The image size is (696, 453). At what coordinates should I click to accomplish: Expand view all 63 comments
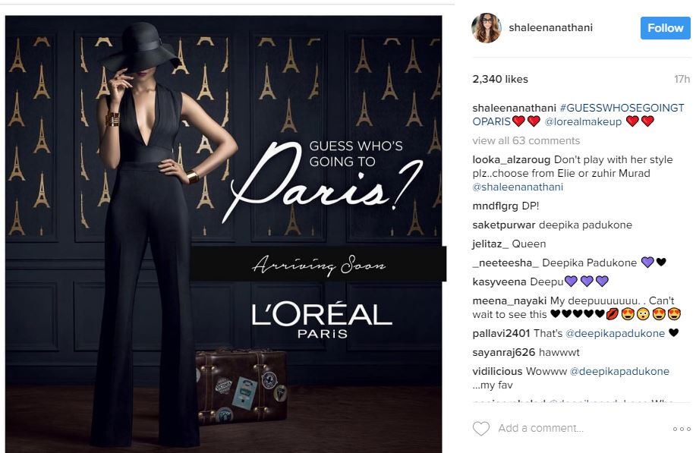pyautogui.click(x=526, y=140)
